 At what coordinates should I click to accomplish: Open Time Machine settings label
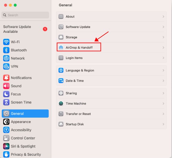click(76, 104)
